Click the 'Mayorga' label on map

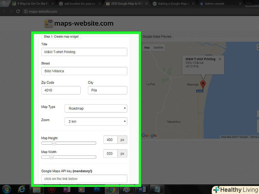tap(192, 85)
